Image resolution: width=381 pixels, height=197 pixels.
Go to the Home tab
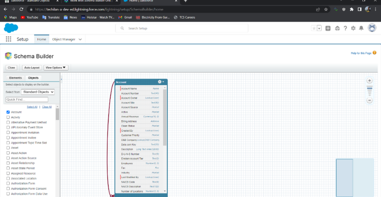42,39
